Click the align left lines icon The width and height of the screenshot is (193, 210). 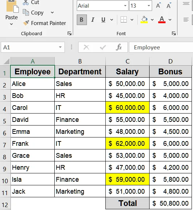(x=186, y=20)
